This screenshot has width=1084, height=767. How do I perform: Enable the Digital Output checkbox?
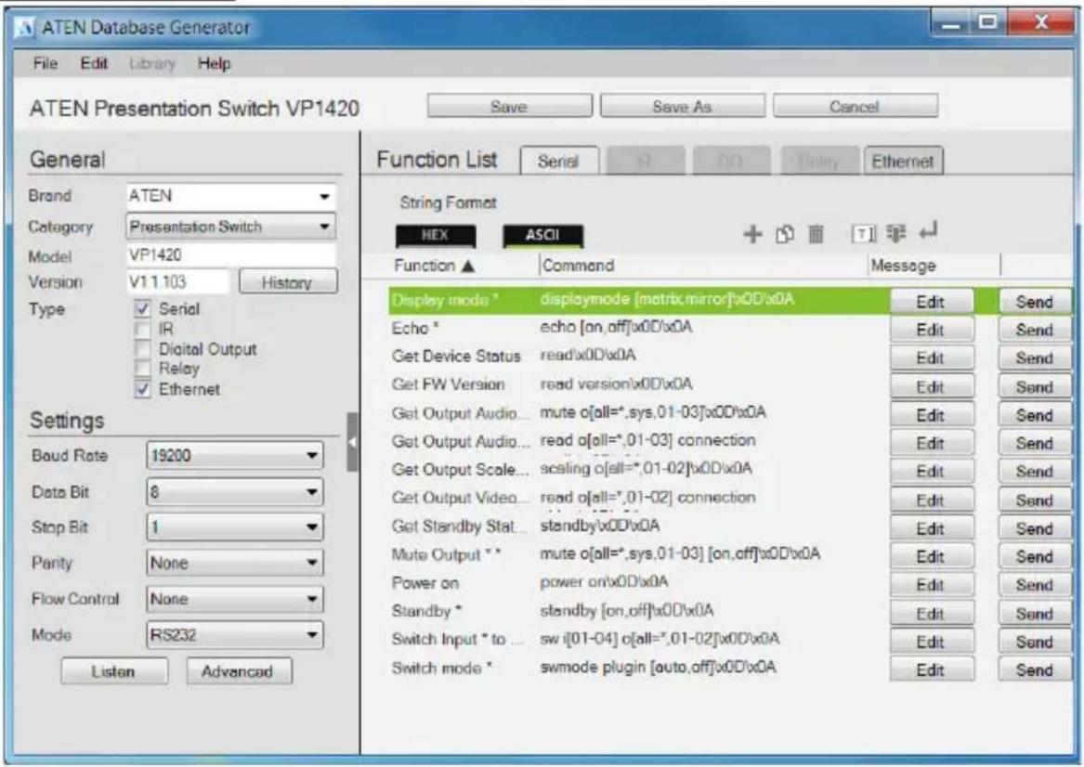(x=142, y=348)
